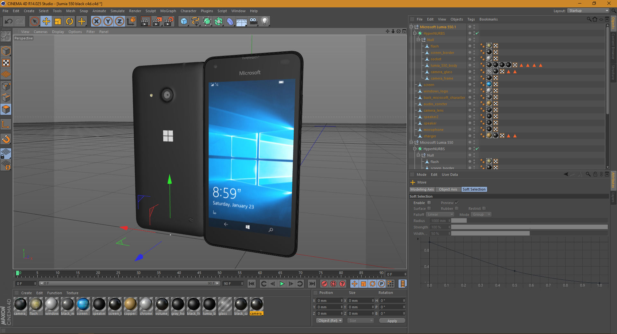Toggle the Rubber checkbox
The image size is (617, 334).
(457, 209)
